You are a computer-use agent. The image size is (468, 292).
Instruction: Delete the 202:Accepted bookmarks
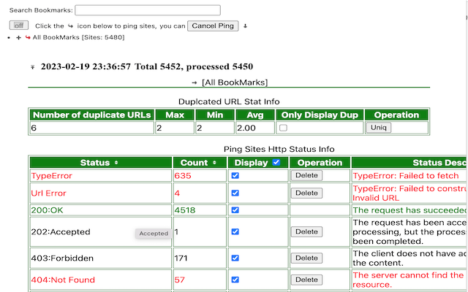[306, 231]
